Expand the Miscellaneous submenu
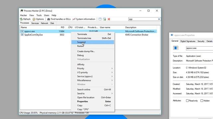This screenshot has height=119, width=213. tap(93, 80)
